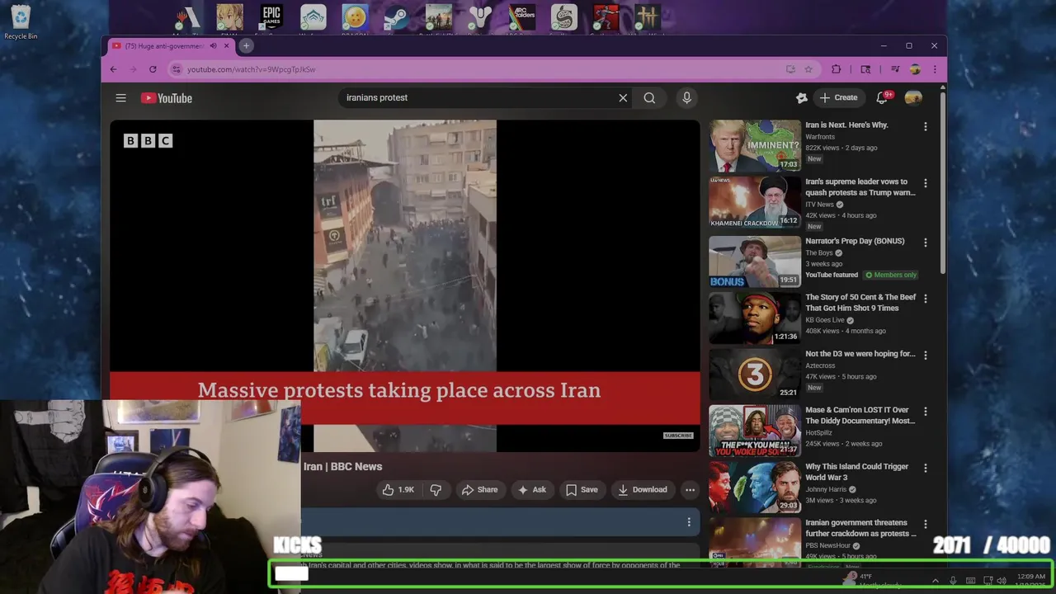The height and width of the screenshot is (594, 1056).
Task: Share the video
Action: [479, 489]
